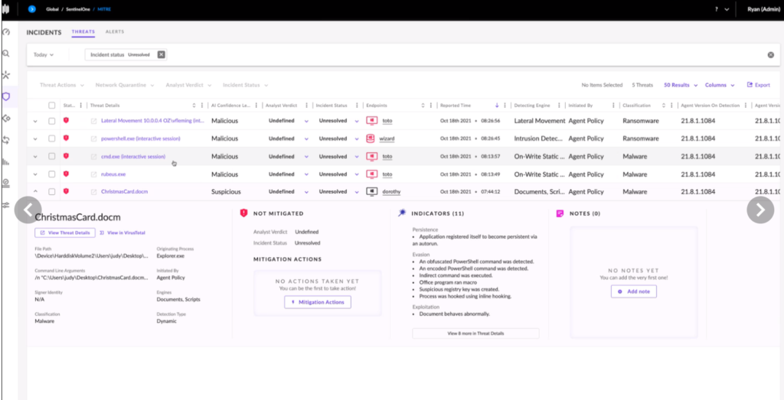This screenshot has width=784, height=400.
Task: Open the Columns dropdown
Action: (720, 85)
